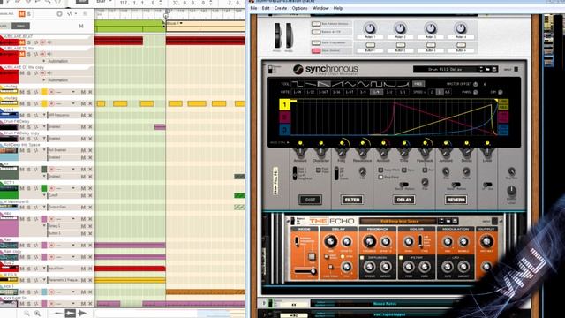Click the Combinator pitch bend wheel
Image resolution: width=565 pixels, height=318 pixels.
coord(278,35)
